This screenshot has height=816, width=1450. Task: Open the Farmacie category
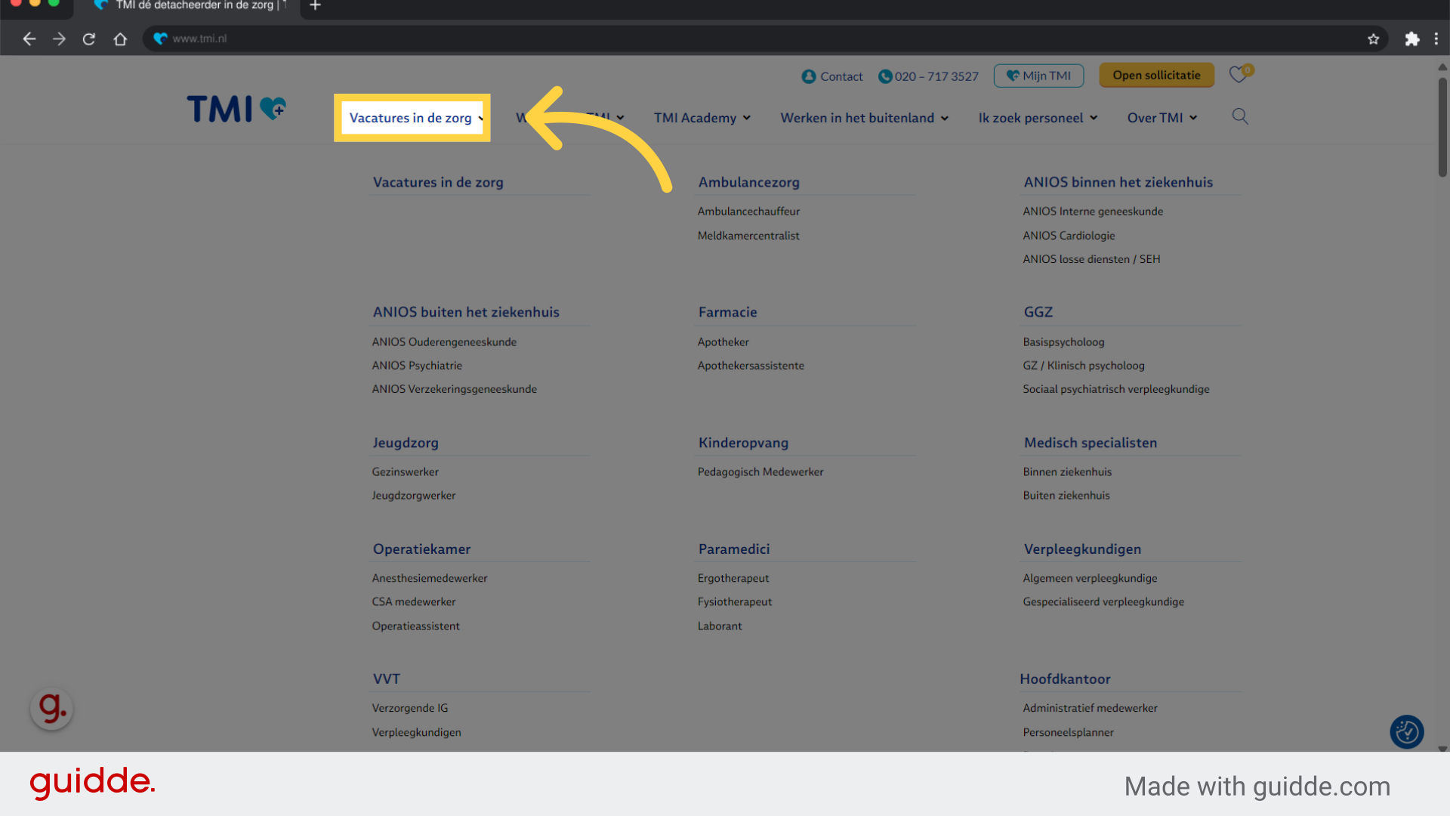pyautogui.click(x=727, y=312)
